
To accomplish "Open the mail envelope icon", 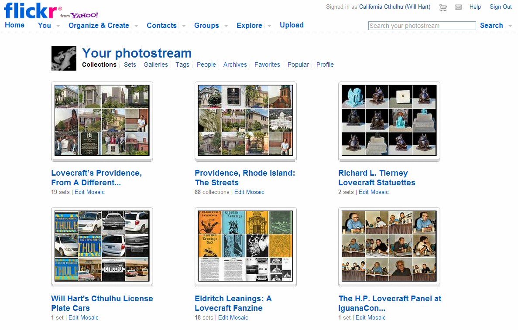I will pyautogui.click(x=458, y=7).
